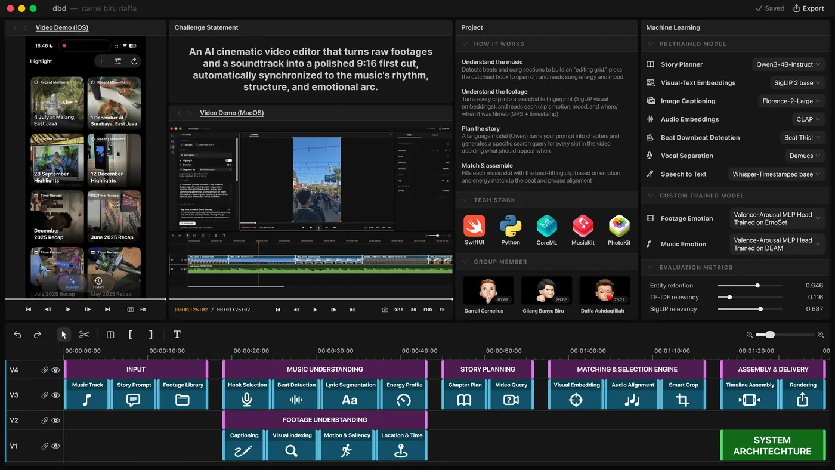835x470 pixels.
Task: Open the Vocal Separation Demucs dropdown
Action: [x=805, y=156]
